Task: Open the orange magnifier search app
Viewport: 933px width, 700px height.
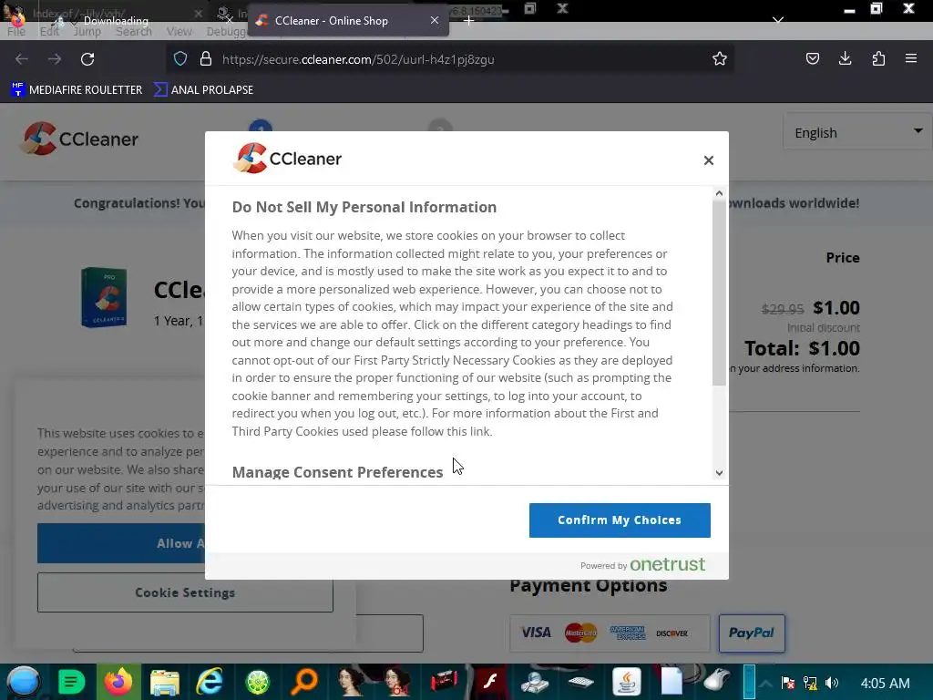Action: pos(304,682)
